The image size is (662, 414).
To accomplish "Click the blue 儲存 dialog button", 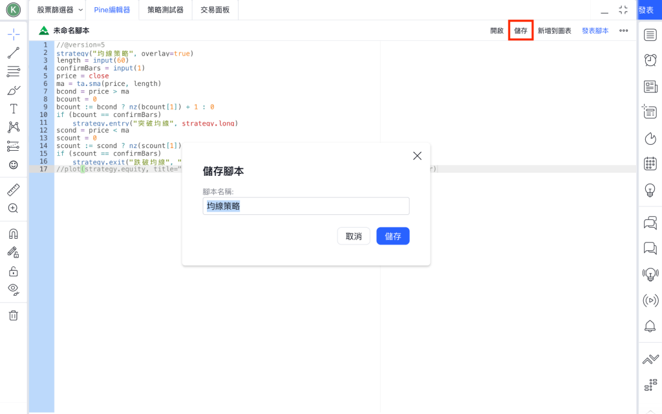I will pos(393,236).
